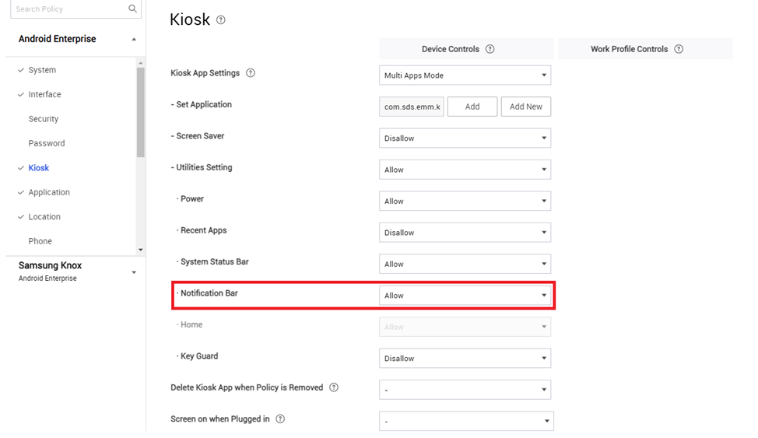Click help icon beside Work Profile Controls
This screenshot has width=758, height=438.
679,49
